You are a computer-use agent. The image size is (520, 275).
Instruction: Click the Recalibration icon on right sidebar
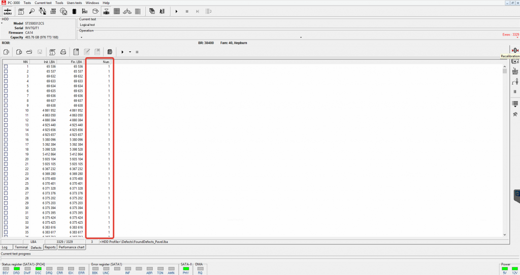514,50
